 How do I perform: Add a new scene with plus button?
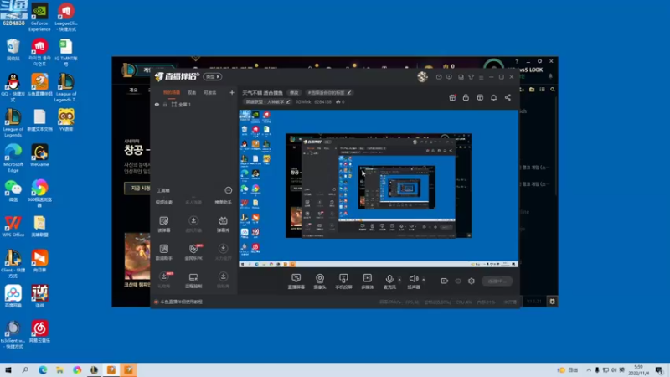coord(232,92)
